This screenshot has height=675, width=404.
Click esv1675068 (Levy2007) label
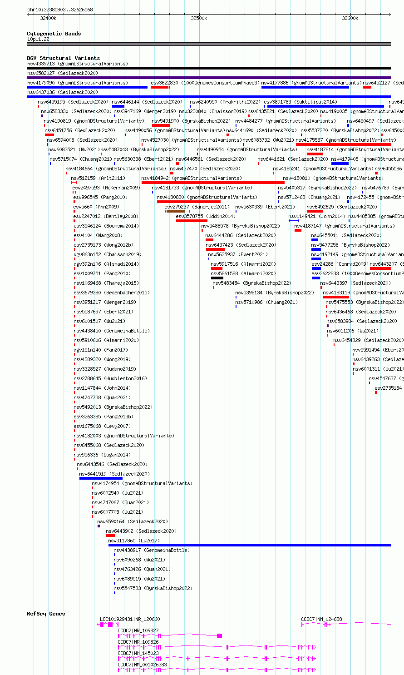click(x=102, y=426)
